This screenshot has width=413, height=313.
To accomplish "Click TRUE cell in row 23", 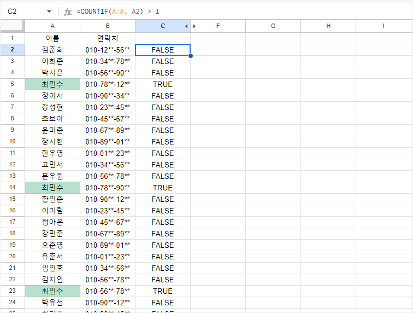I will [x=163, y=291].
